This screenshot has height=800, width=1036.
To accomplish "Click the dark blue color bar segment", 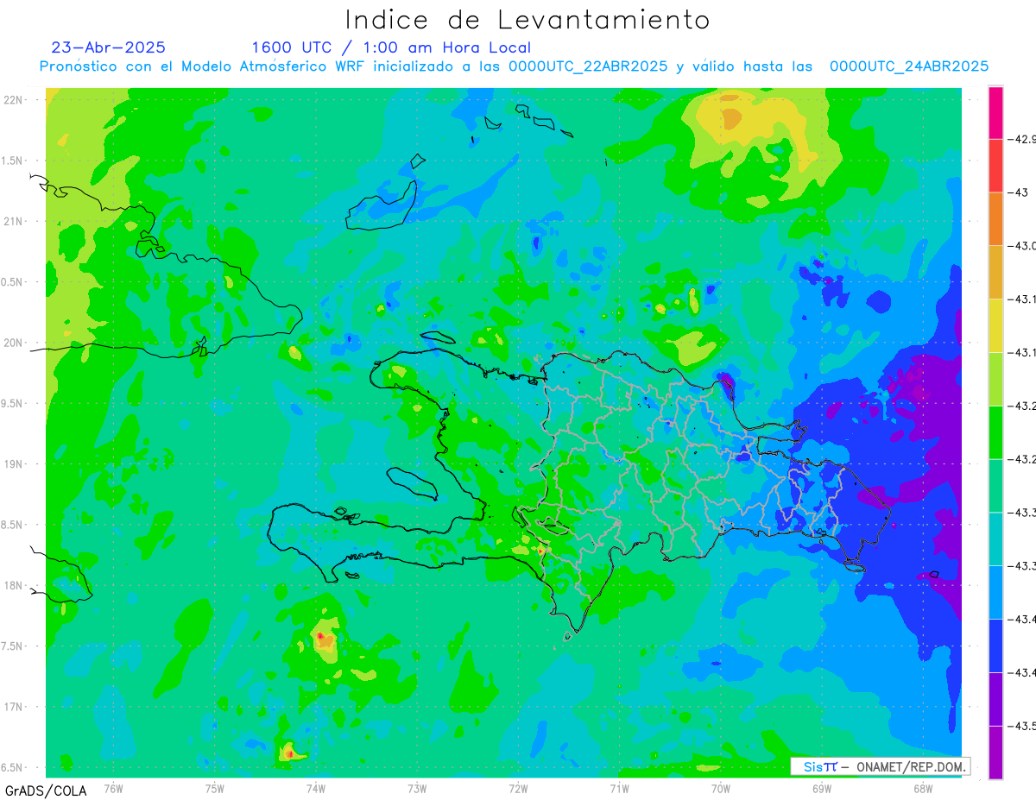I will point(995,646).
